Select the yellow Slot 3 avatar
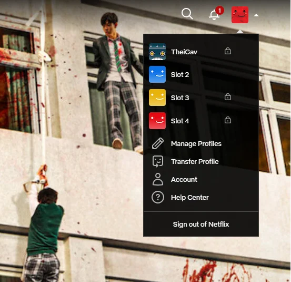This screenshot has height=282, width=291. [x=157, y=98]
